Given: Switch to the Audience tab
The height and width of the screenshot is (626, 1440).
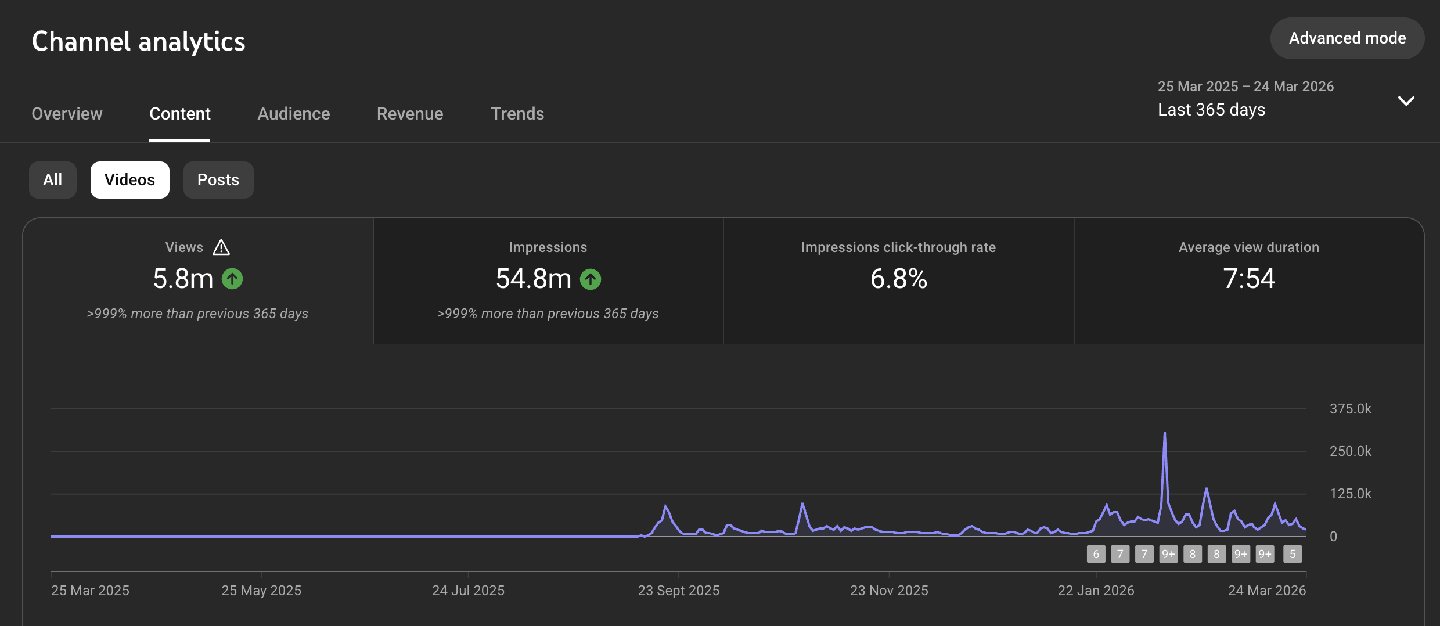Looking at the screenshot, I should pyautogui.click(x=294, y=114).
